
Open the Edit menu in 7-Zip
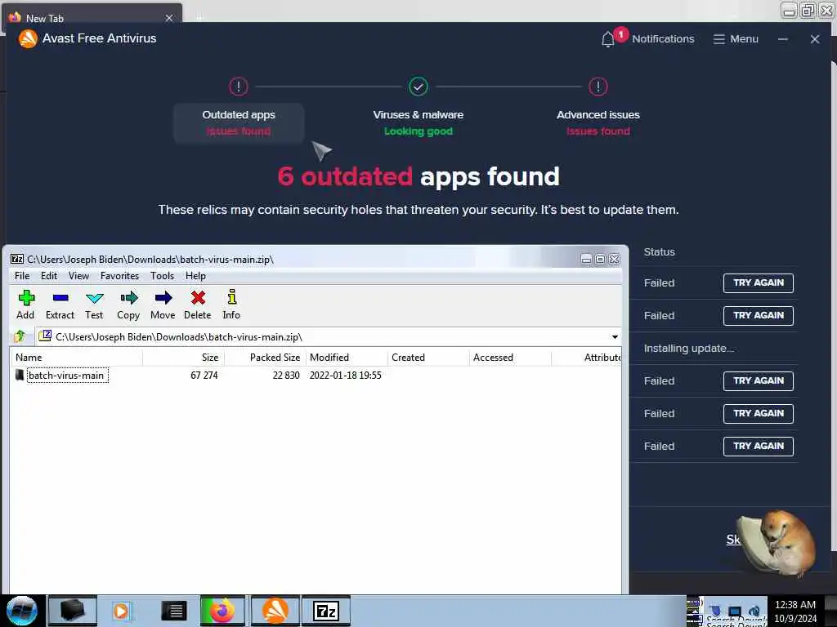coord(48,276)
